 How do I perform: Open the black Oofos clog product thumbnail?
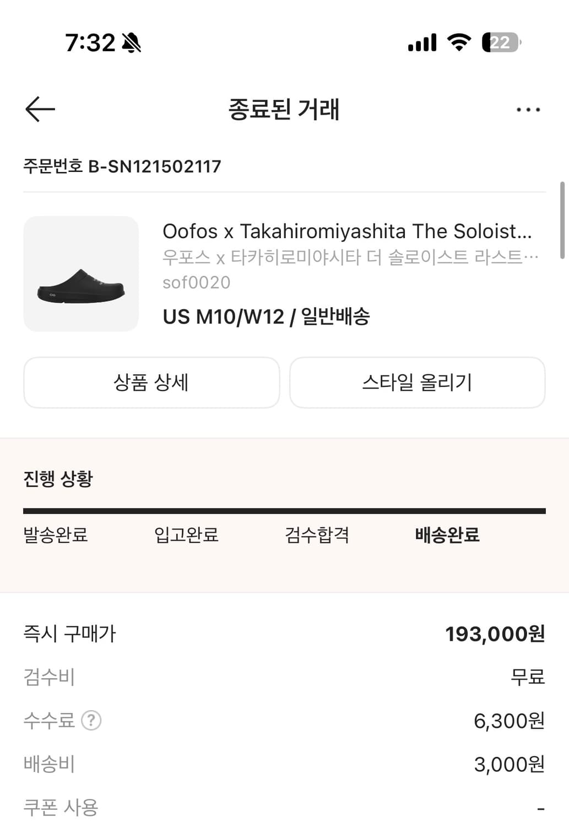81,274
